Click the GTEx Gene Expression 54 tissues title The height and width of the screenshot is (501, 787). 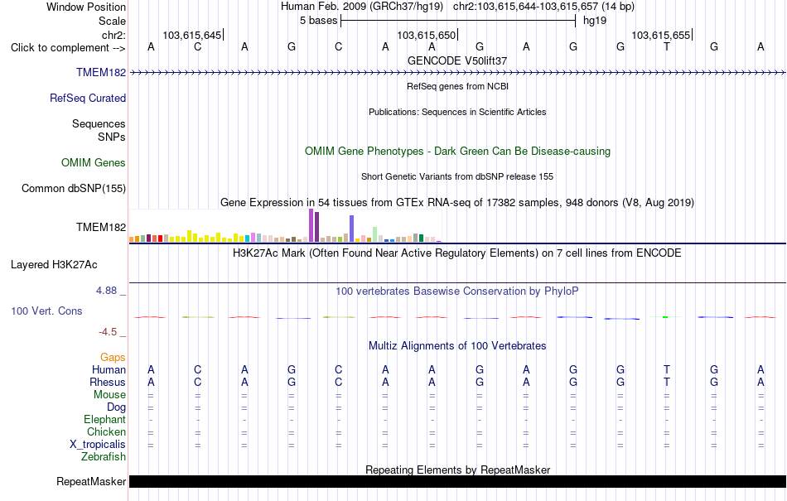coord(457,203)
